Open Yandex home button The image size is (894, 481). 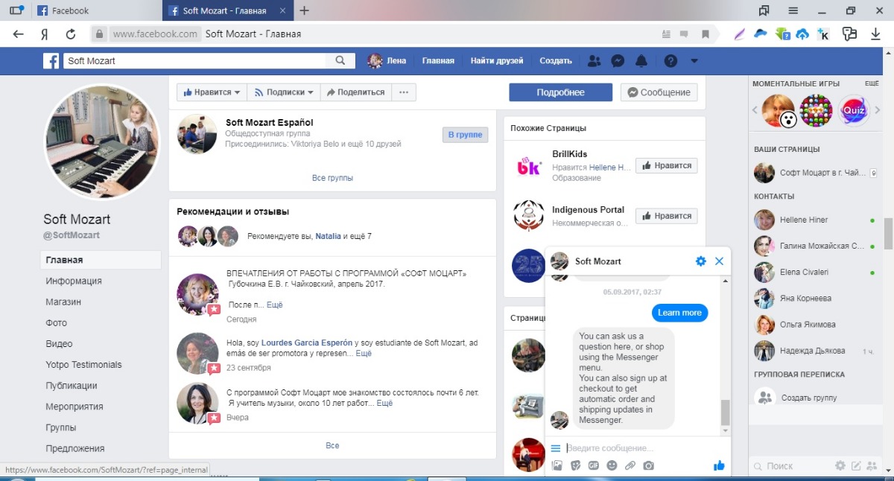pyautogui.click(x=45, y=34)
